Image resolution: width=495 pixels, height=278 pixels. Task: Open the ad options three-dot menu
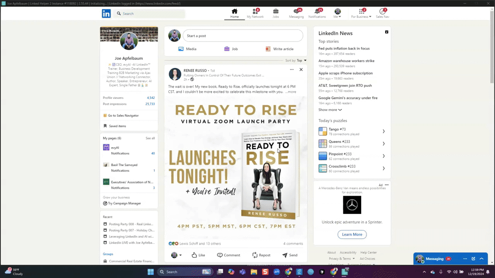click(x=387, y=185)
